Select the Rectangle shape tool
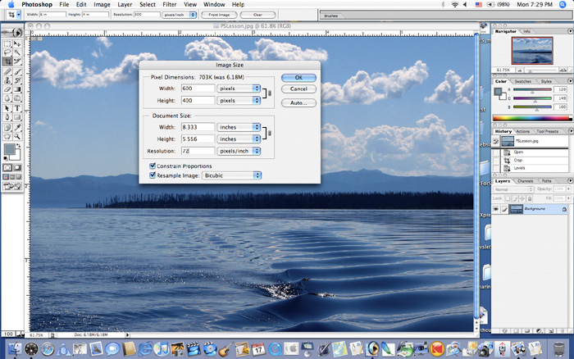This screenshot has height=359, width=574. 17,117
